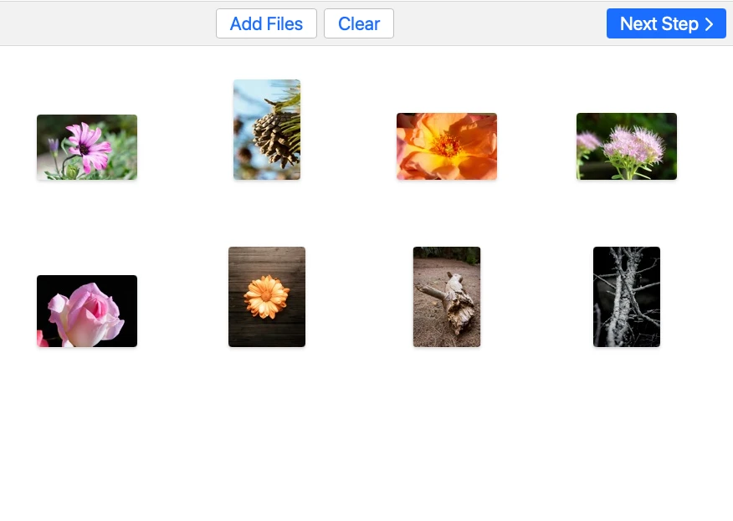The image size is (733, 521).
Task: Pick the first image in the top row
Action: 87,146
